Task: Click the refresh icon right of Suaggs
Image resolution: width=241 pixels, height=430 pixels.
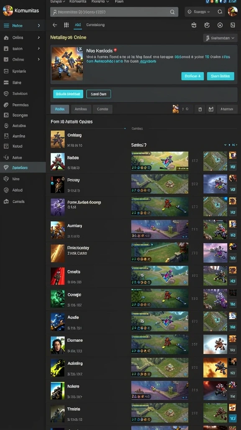Action: (220, 12)
